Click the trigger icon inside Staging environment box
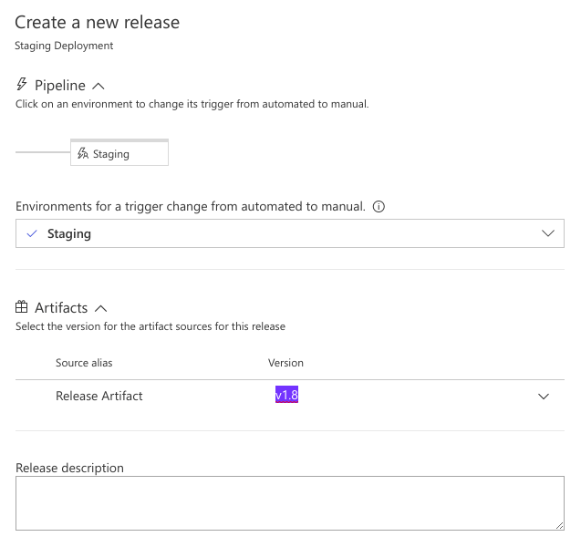581x547 pixels. (83, 154)
